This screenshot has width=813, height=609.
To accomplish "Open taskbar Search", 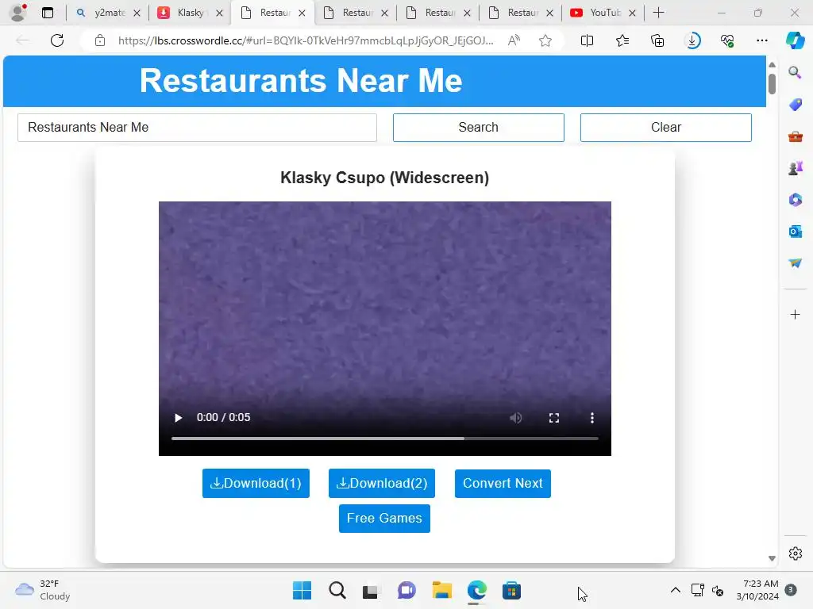I will click(x=337, y=590).
